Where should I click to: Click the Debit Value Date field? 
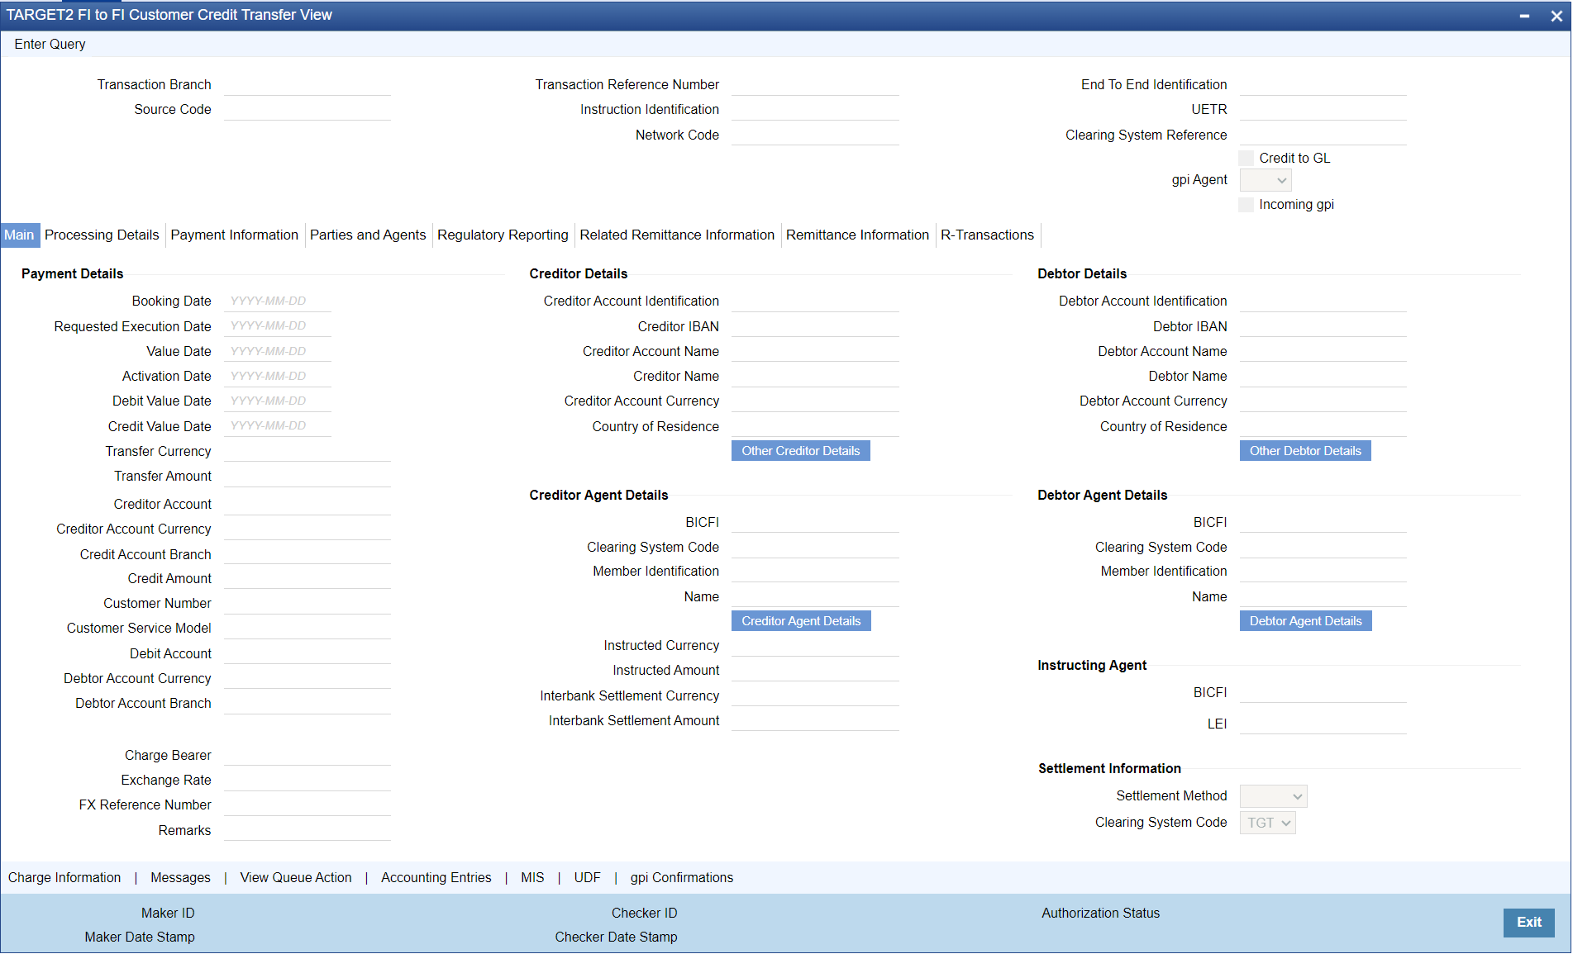pos(278,401)
